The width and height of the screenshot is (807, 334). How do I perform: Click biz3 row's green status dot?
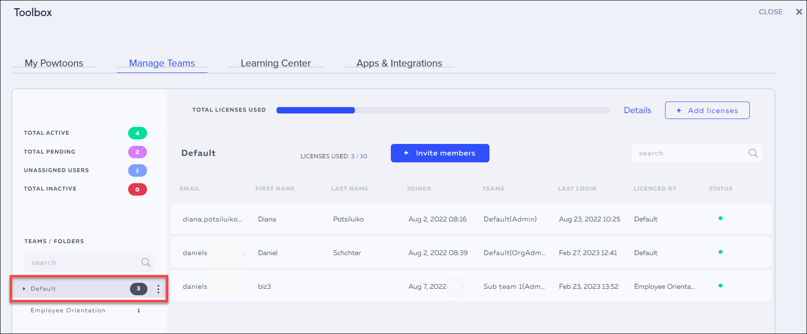pyautogui.click(x=720, y=286)
